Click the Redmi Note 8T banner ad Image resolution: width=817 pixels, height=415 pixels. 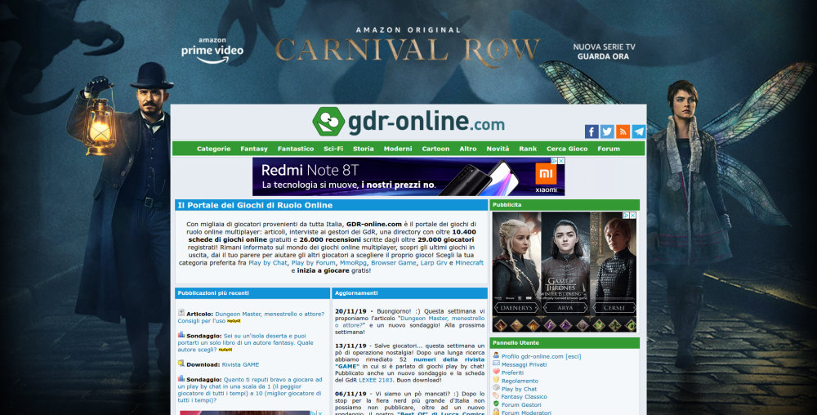(408, 176)
